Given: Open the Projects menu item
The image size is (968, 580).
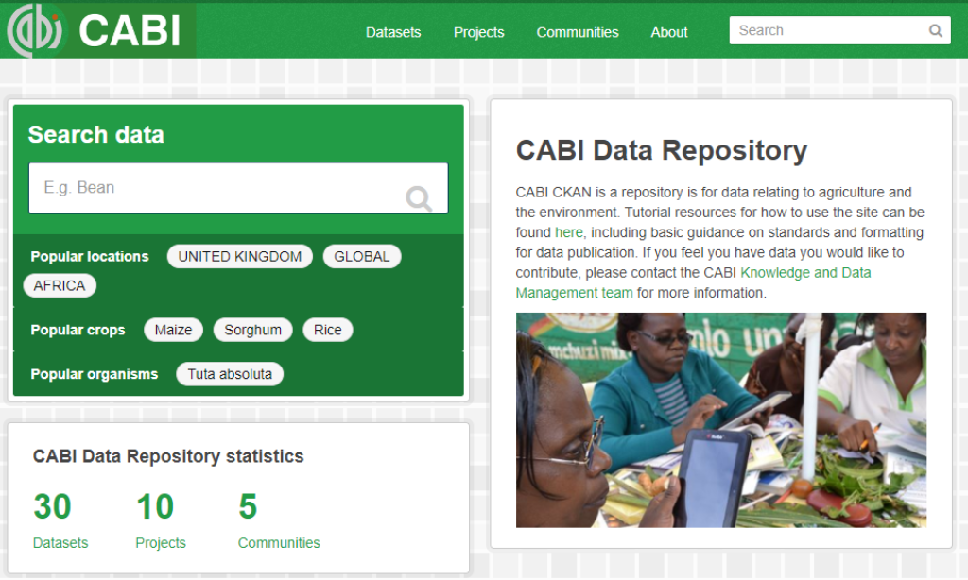Looking at the screenshot, I should [x=478, y=32].
